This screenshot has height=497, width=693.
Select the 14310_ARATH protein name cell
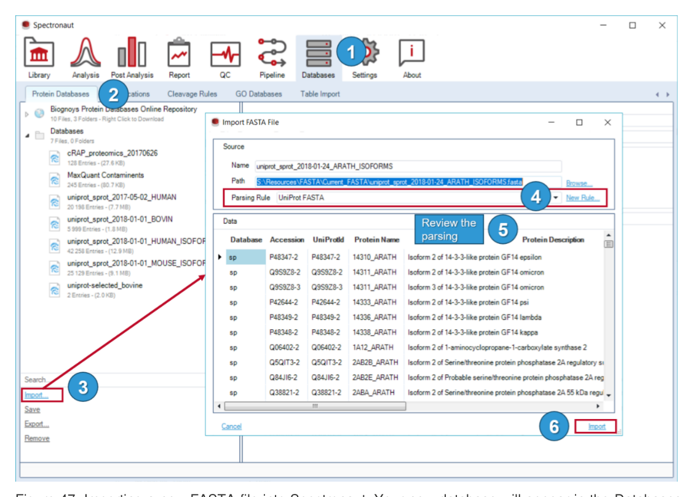click(374, 257)
